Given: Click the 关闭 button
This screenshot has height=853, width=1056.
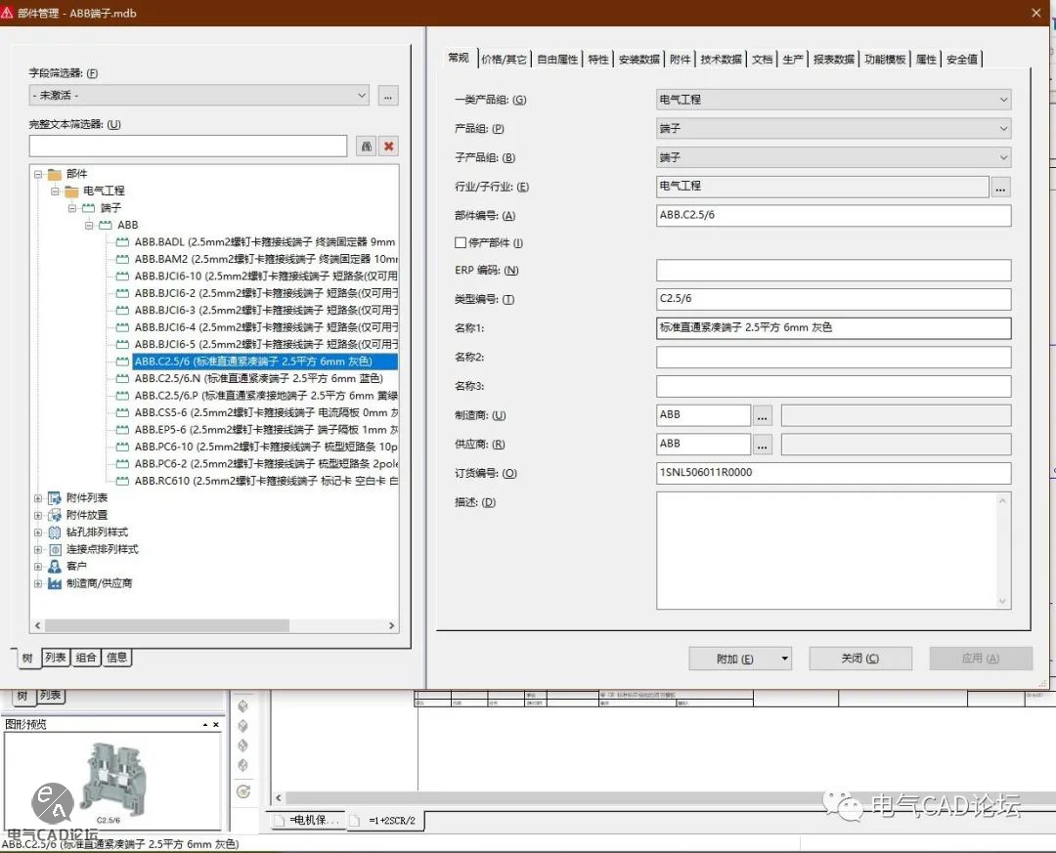Looking at the screenshot, I should (859, 659).
